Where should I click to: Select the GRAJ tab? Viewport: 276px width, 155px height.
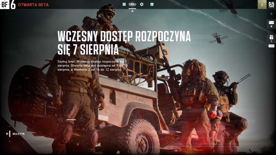(x=132, y=4)
